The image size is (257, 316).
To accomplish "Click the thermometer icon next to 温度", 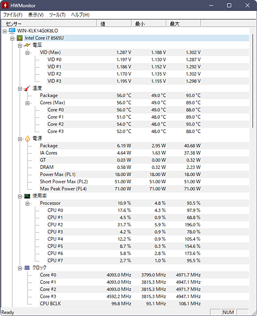I will tap(27, 88).
